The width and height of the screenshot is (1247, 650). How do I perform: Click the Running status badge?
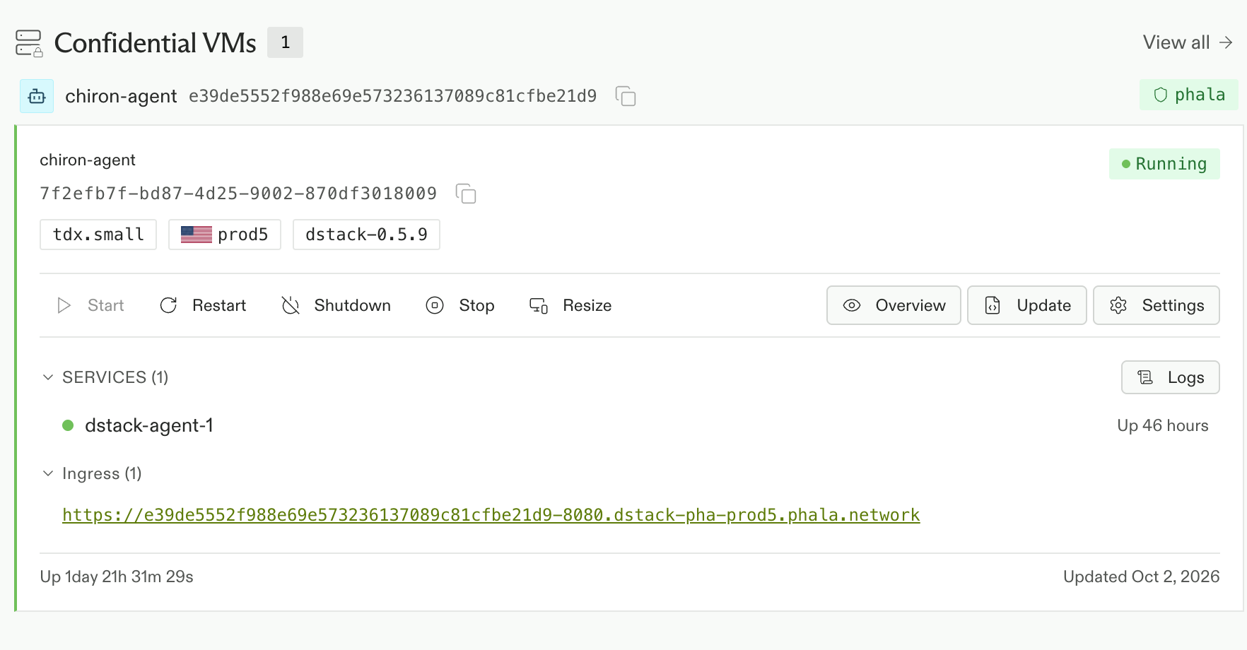click(1164, 164)
